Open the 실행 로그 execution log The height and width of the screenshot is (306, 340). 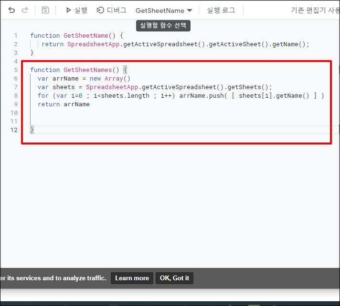(x=221, y=10)
